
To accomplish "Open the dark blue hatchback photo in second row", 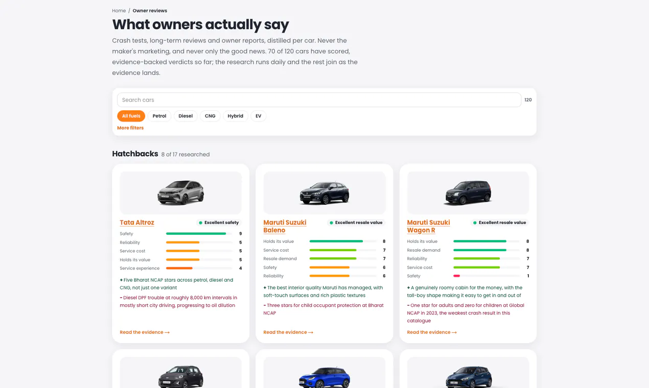I will tap(468, 373).
